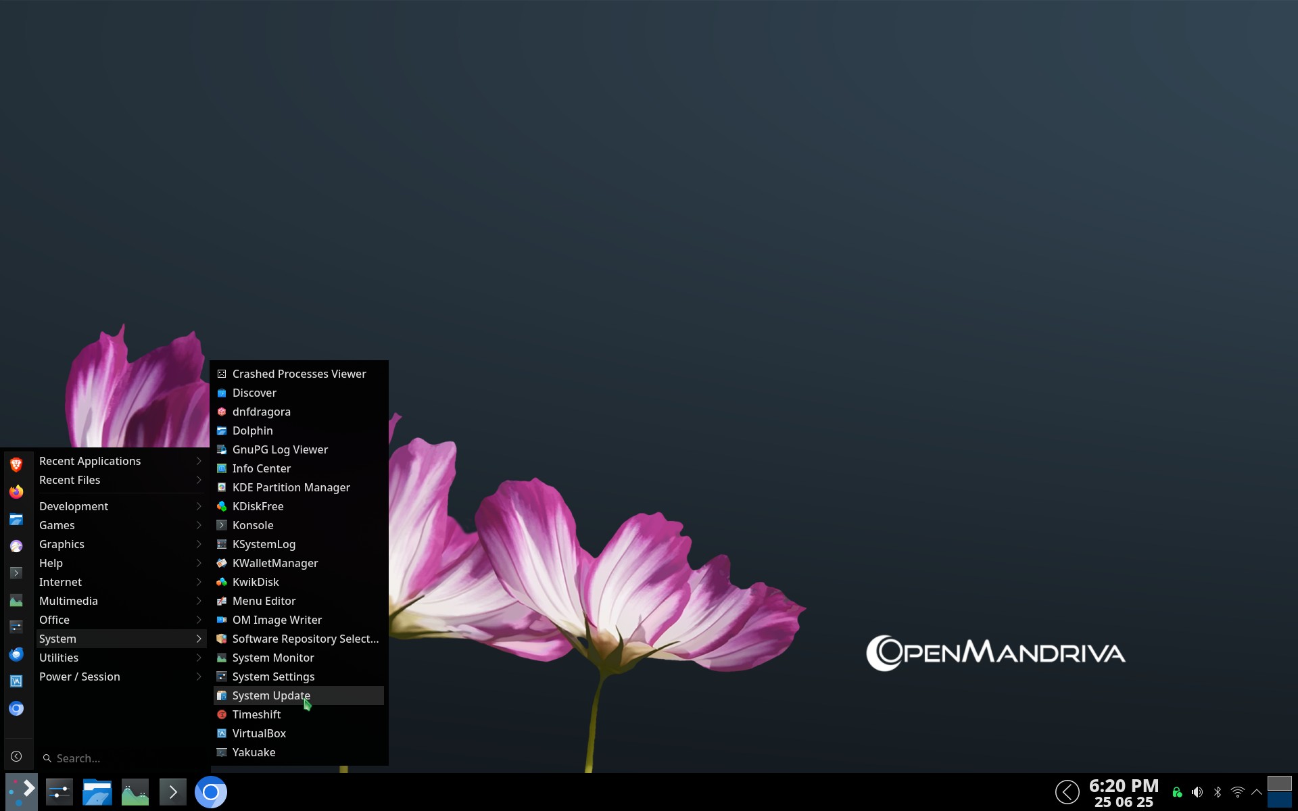Viewport: 1298px width, 811px height.
Task: Expand the Office category
Action: [122, 620]
